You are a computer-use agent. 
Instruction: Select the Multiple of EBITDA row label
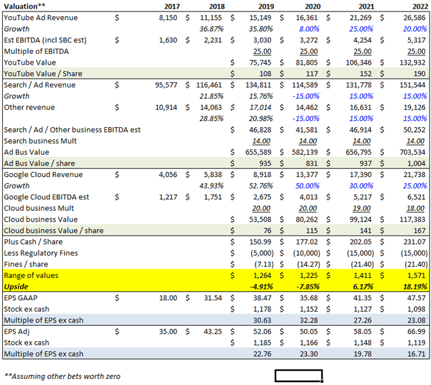[x=36, y=51]
